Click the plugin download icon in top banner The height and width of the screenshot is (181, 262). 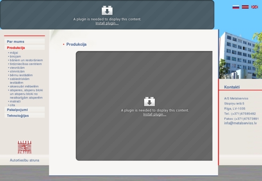[107, 11]
